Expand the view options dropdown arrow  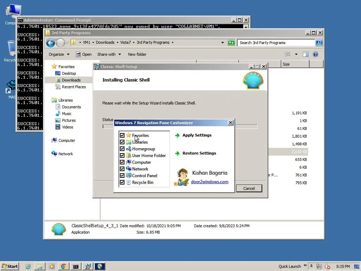click(296, 54)
